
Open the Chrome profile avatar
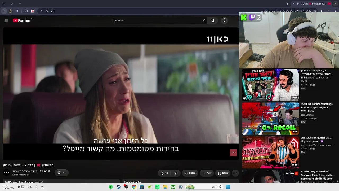coord(10,11)
